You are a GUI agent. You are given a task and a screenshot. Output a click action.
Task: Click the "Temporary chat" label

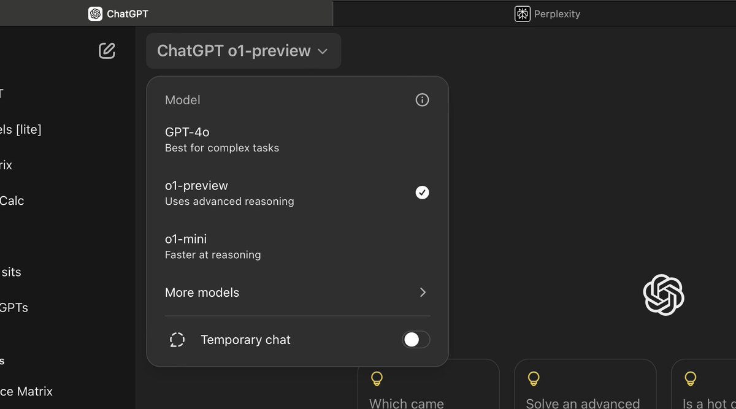click(x=245, y=340)
